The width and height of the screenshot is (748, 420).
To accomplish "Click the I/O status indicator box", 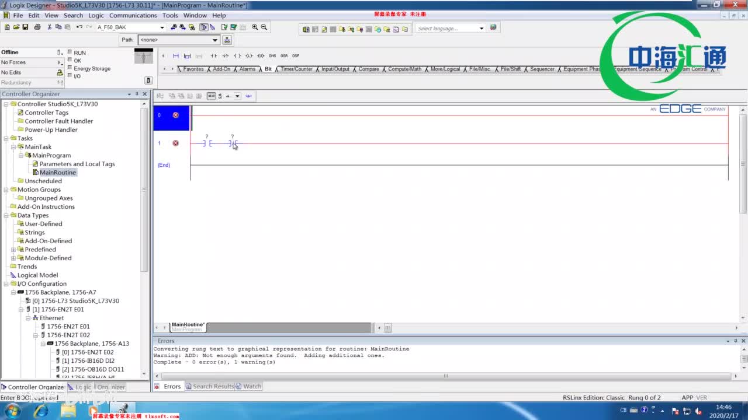I will 70,76.
